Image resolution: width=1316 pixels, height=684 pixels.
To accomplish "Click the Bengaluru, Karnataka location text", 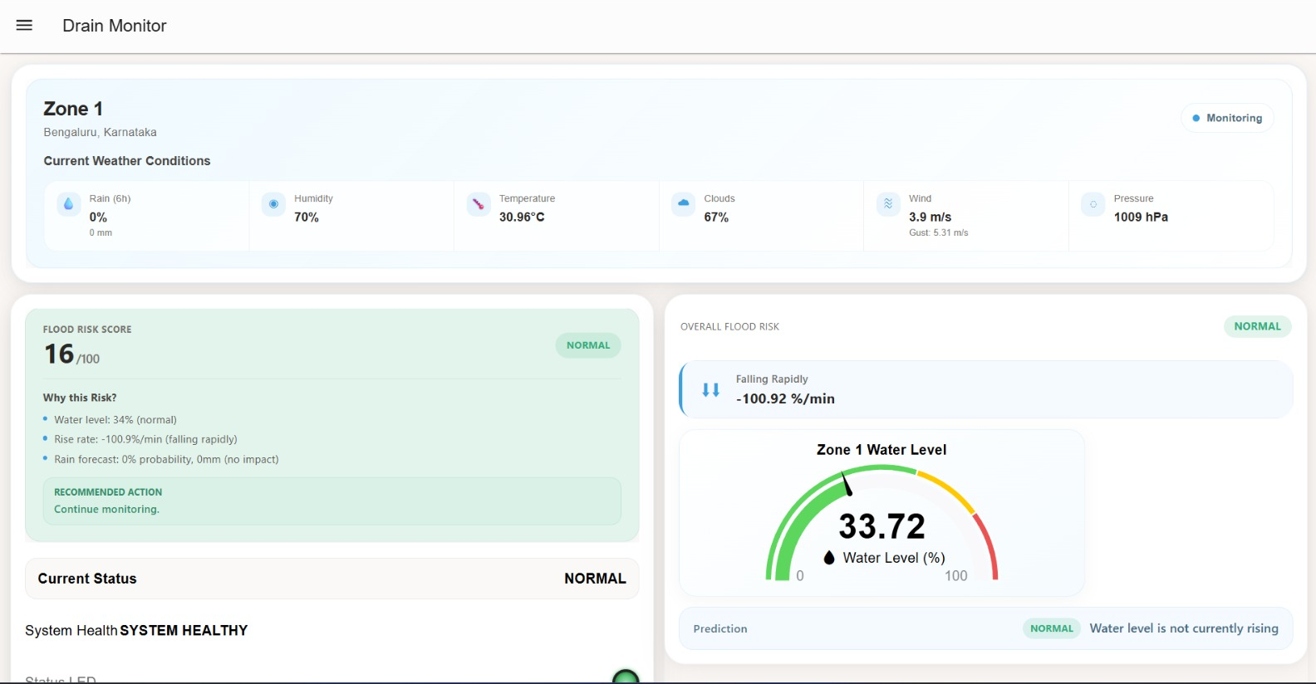I will [101, 132].
